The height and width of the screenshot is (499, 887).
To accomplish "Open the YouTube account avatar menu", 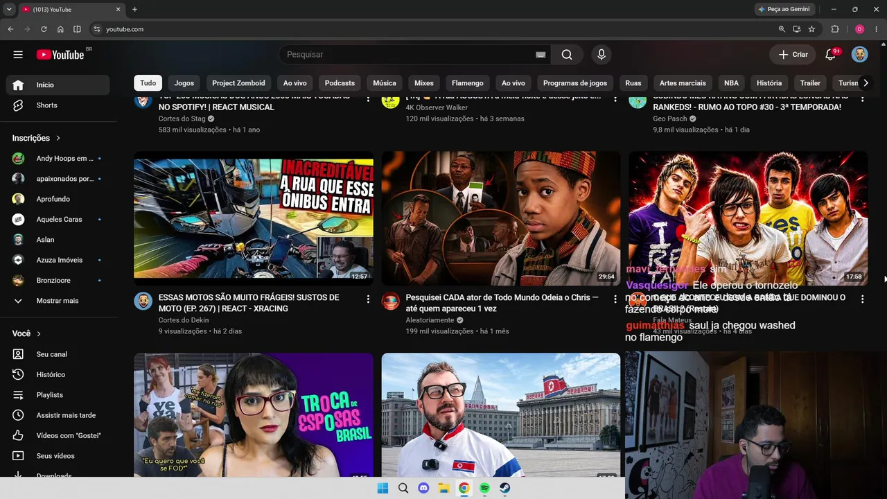I will pyautogui.click(x=859, y=55).
